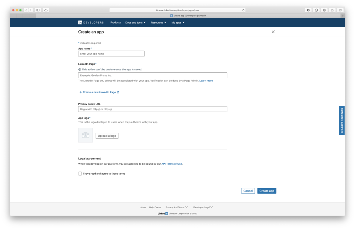Click the iCloud tabs icon
355x229 pixels.
click(46, 10)
